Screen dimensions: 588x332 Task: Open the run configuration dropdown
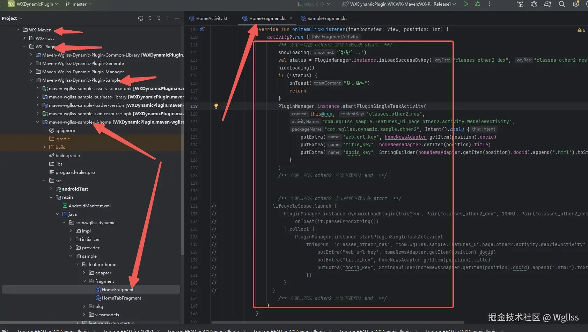click(x=399, y=4)
